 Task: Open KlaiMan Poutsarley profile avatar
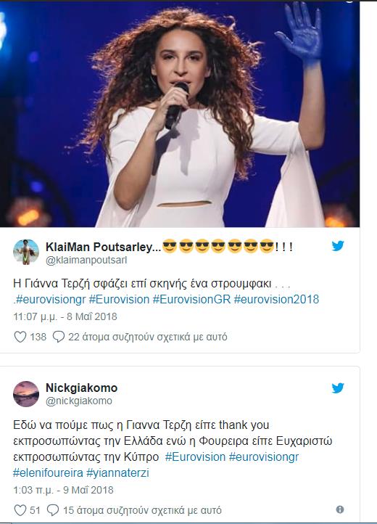coord(26,252)
